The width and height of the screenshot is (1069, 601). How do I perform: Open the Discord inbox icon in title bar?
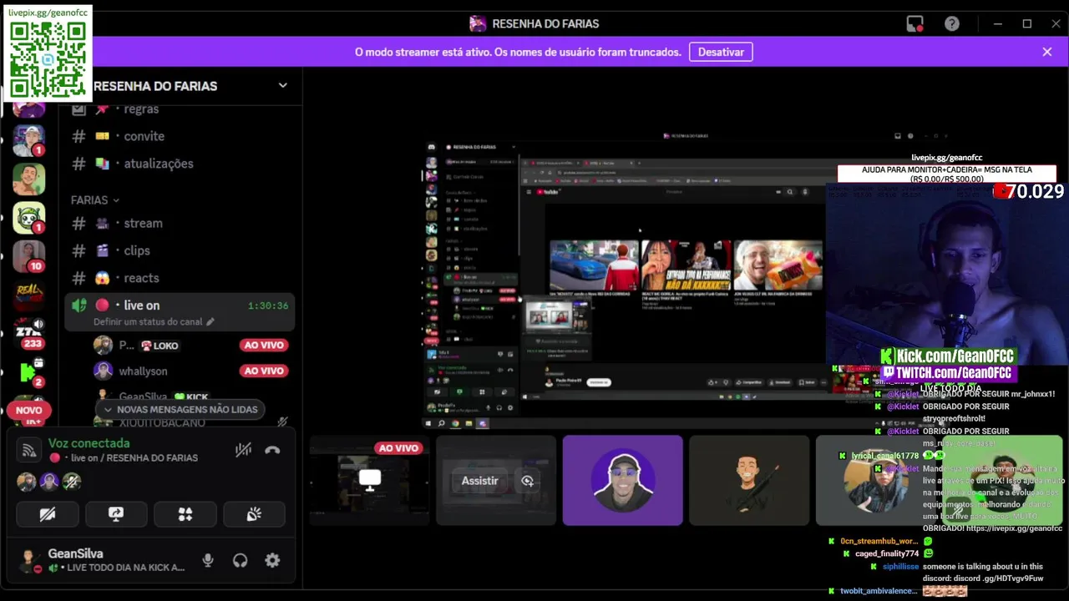[915, 23]
